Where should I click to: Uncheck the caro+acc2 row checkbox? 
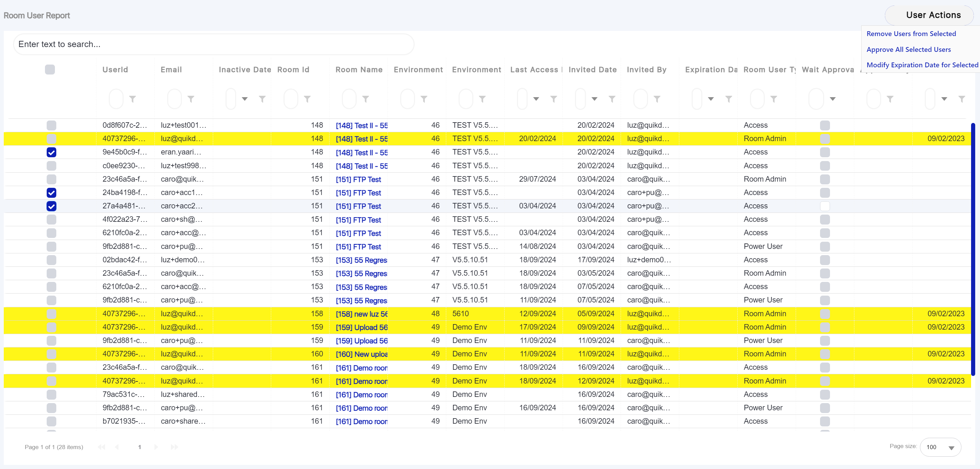point(51,206)
